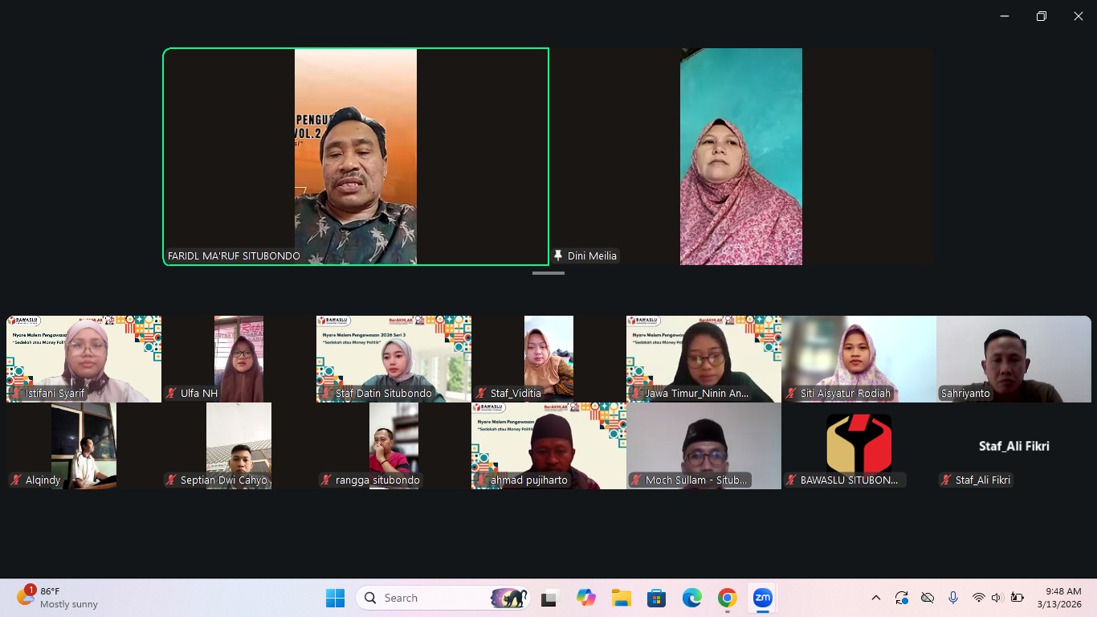Click the pin icon beside Dini Meilia

(558, 256)
